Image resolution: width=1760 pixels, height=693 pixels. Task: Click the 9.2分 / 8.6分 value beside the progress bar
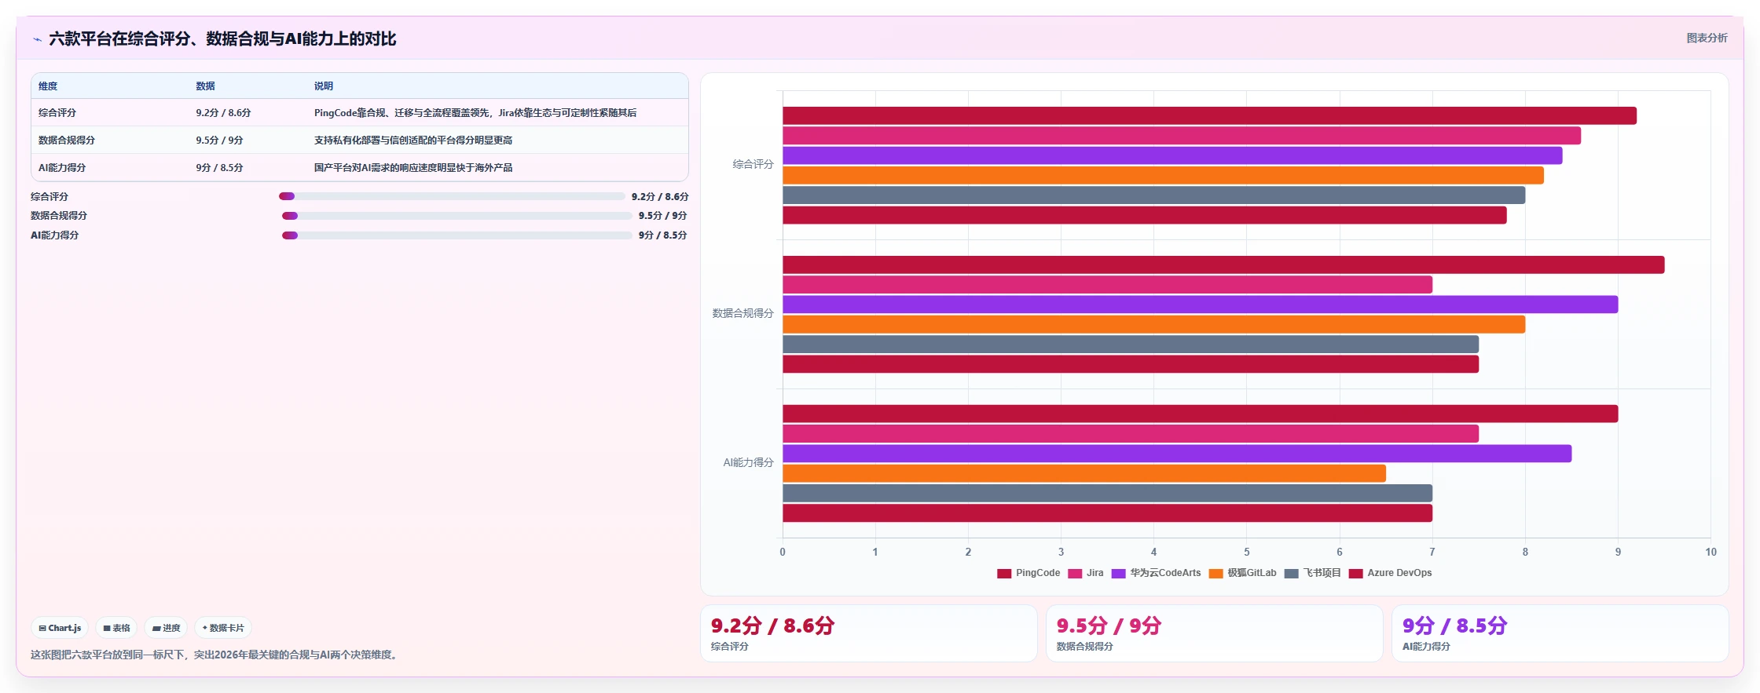(x=660, y=197)
